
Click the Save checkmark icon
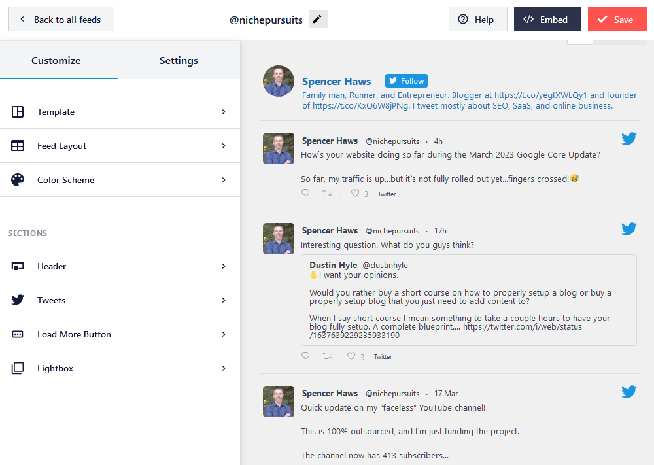[602, 19]
